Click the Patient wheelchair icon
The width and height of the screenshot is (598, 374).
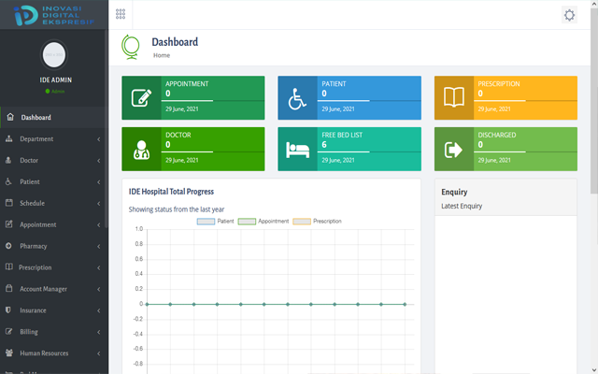(297, 97)
